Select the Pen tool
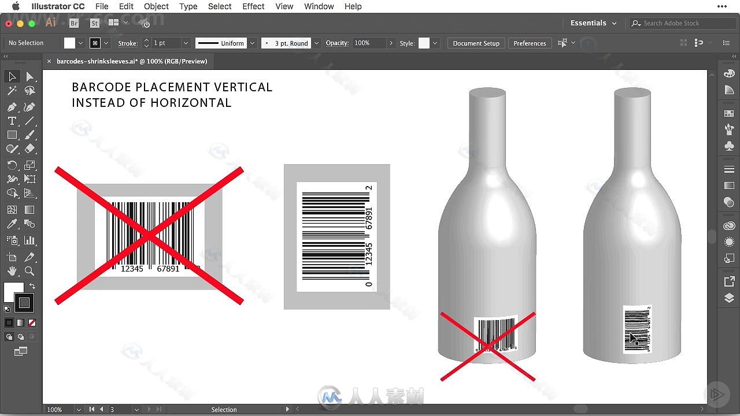The width and height of the screenshot is (740, 416). click(12, 107)
